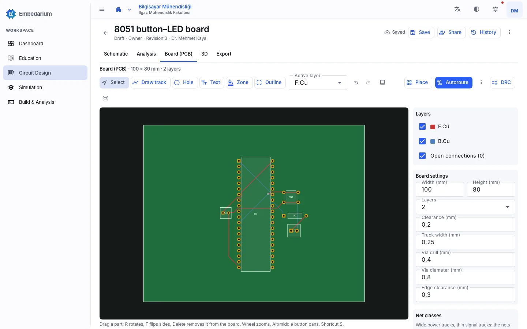527x329 pixels.
Task: Go back with the arrow icon
Action: click(105, 33)
